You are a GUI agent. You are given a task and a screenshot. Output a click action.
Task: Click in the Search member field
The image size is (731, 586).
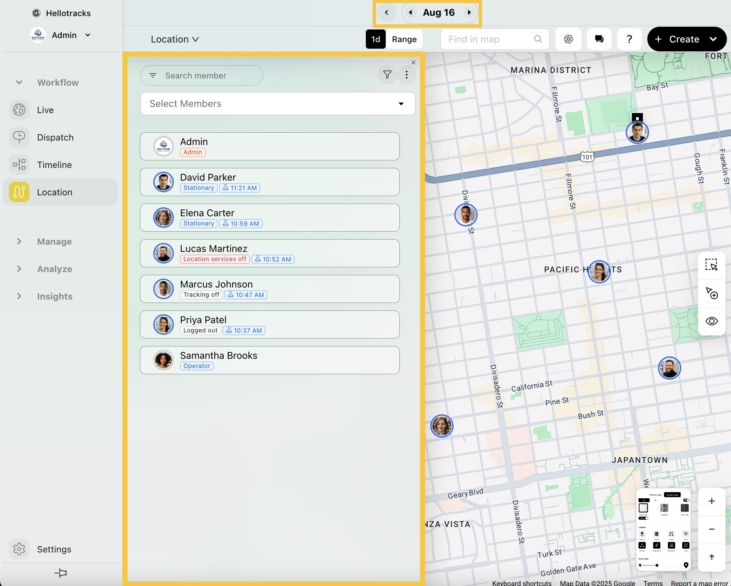(x=202, y=75)
